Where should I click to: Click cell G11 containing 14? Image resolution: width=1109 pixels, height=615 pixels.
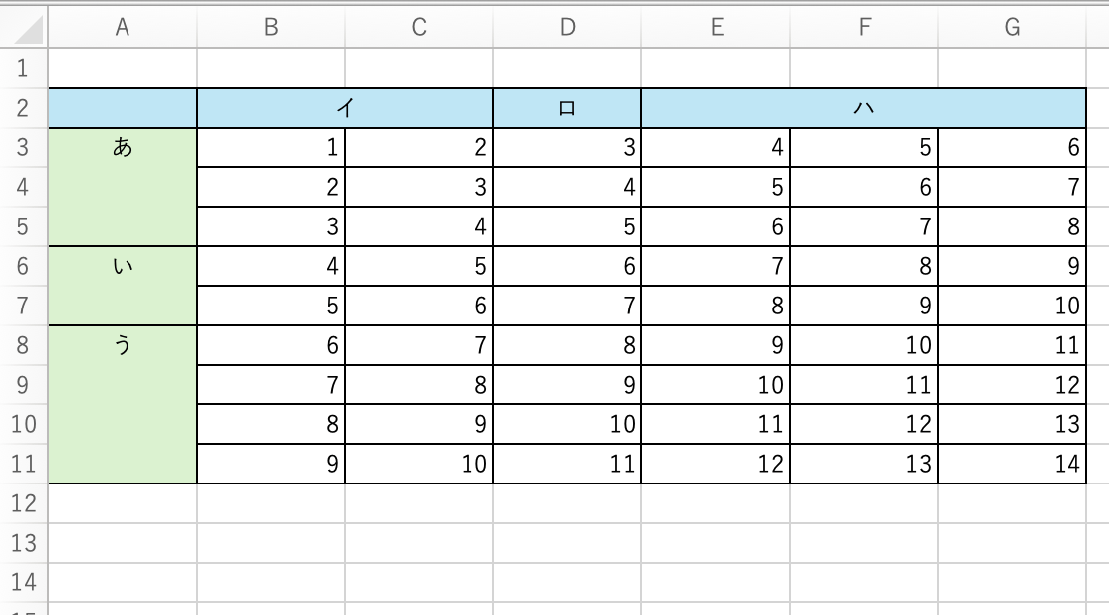1012,464
